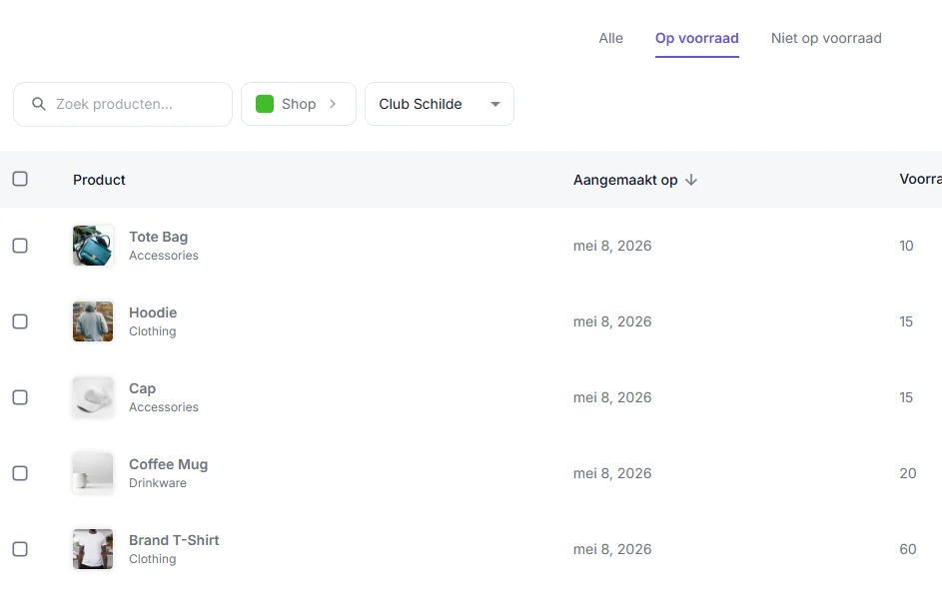
Task: Open the Niet op voorraad tab
Action: (x=826, y=38)
